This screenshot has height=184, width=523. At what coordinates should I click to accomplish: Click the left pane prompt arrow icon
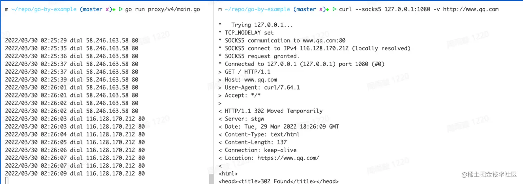tap(121, 9)
